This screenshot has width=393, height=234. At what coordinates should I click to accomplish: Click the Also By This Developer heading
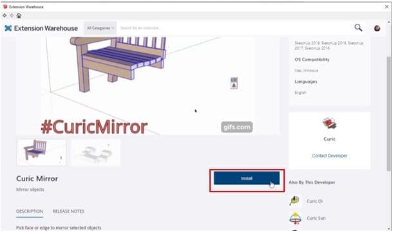click(312, 183)
